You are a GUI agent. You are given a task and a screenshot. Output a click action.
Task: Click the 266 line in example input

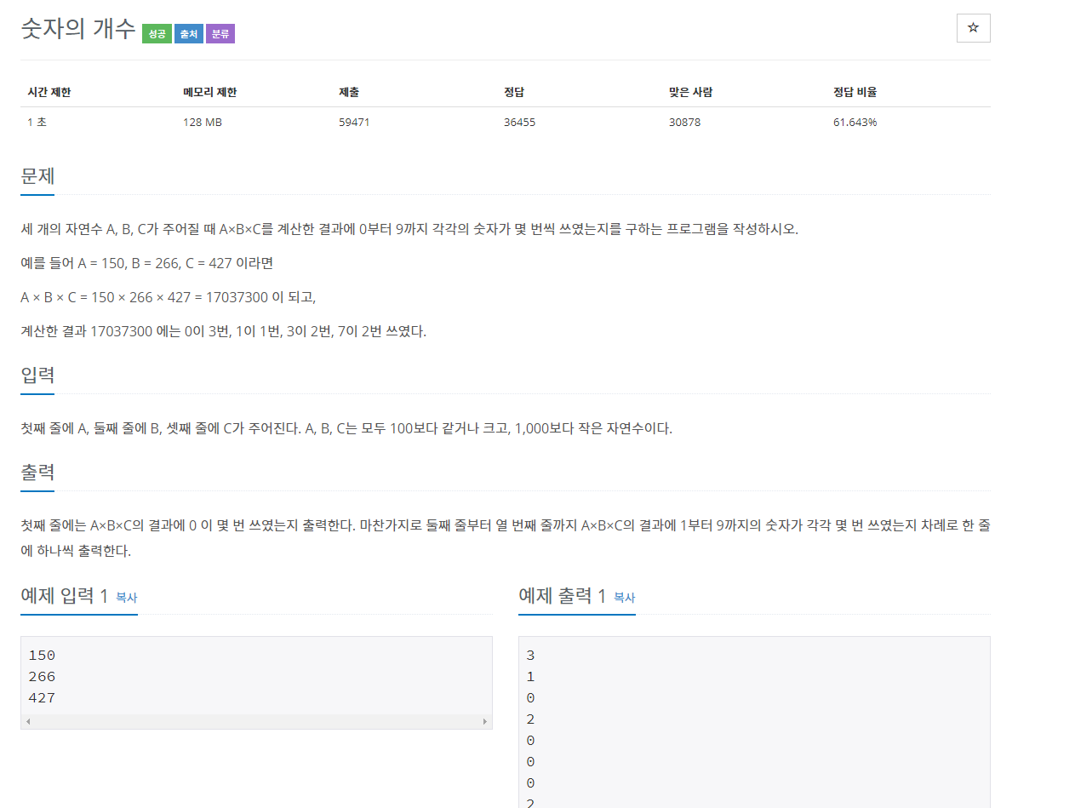pos(42,677)
